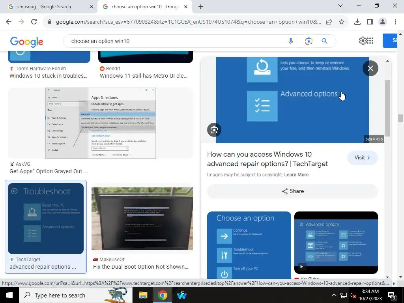Open the Windows Start menu
The width and height of the screenshot is (404, 303).
[x=9, y=295]
